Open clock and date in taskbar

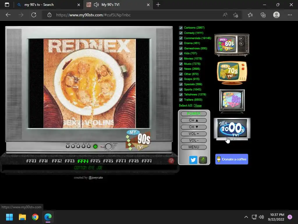pyautogui.click(x=276, y=217)
